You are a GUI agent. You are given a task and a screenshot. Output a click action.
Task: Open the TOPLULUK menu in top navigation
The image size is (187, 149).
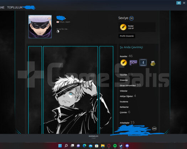coord(15,7)
